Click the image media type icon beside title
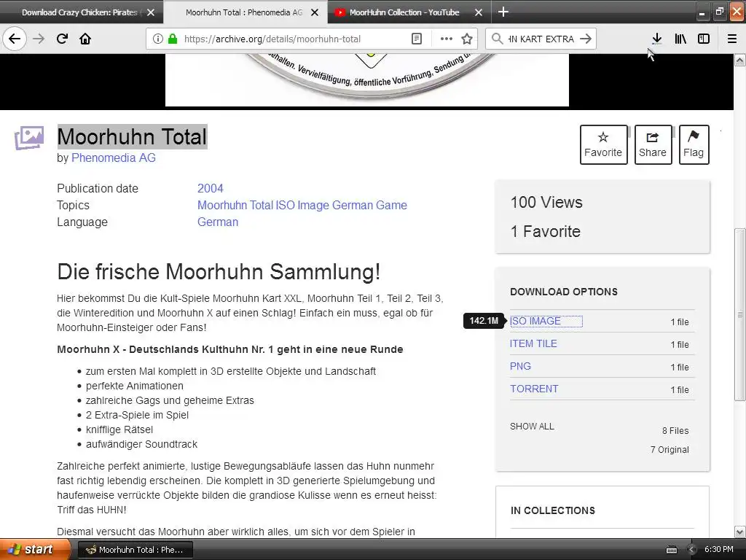 coord(29,138)
